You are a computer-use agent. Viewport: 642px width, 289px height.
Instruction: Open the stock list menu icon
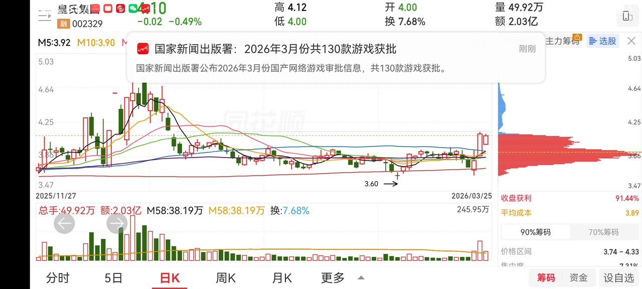coord(45,16)
